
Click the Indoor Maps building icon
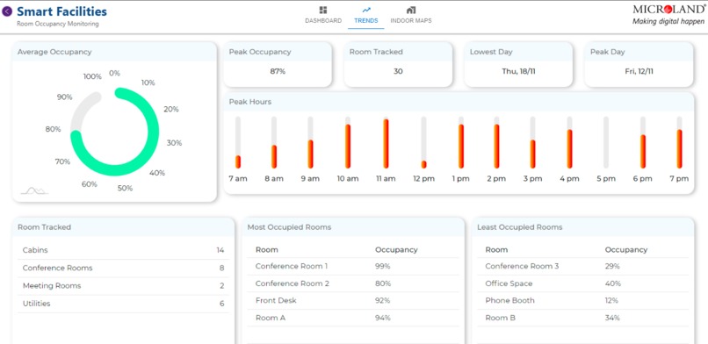point(410,10)
